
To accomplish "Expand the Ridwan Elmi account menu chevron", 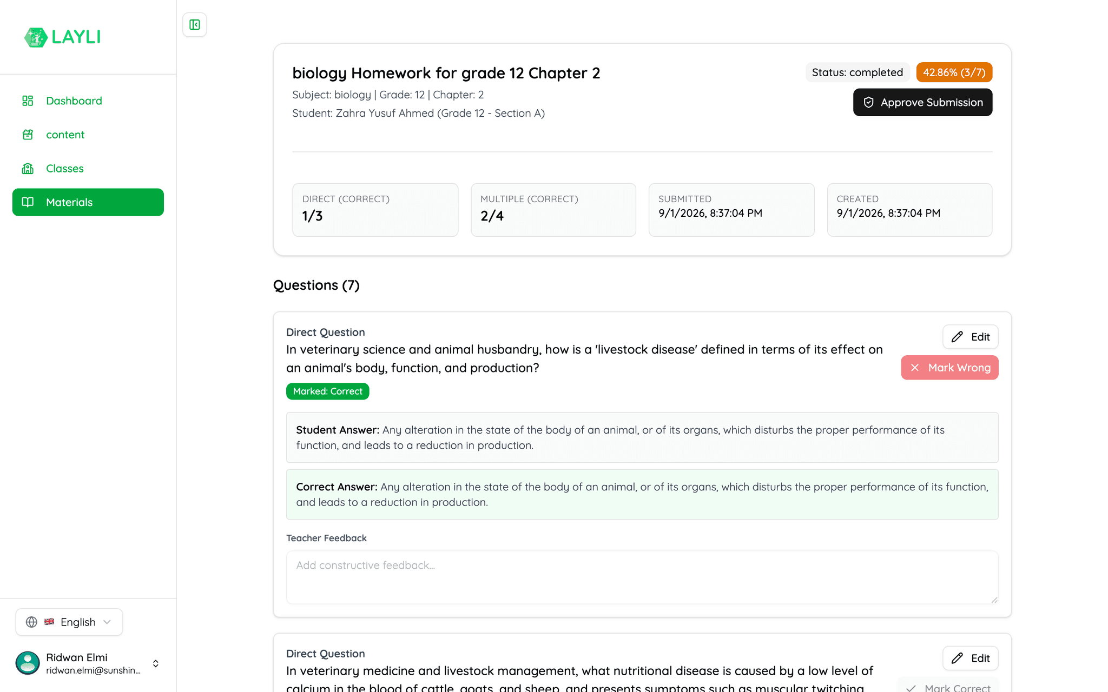I will [156, 663].
